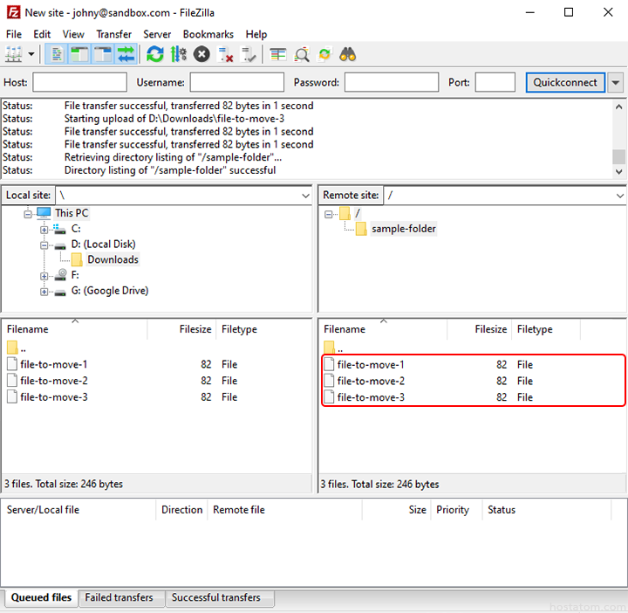The width and height of the screenshot is (628, 613).
Task: Click the Host input field
Action: 79,83
